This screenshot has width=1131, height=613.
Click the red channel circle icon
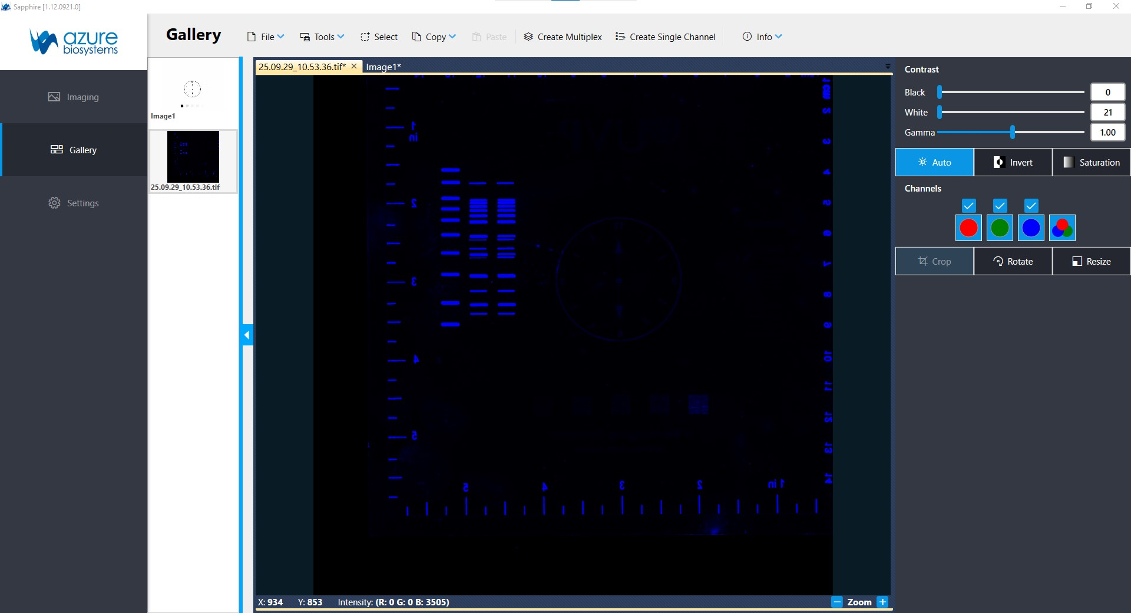click(x=968, y=228)
